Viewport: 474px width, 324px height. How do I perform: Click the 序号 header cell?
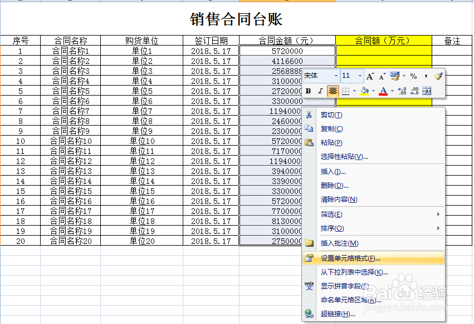pos(21,41)
